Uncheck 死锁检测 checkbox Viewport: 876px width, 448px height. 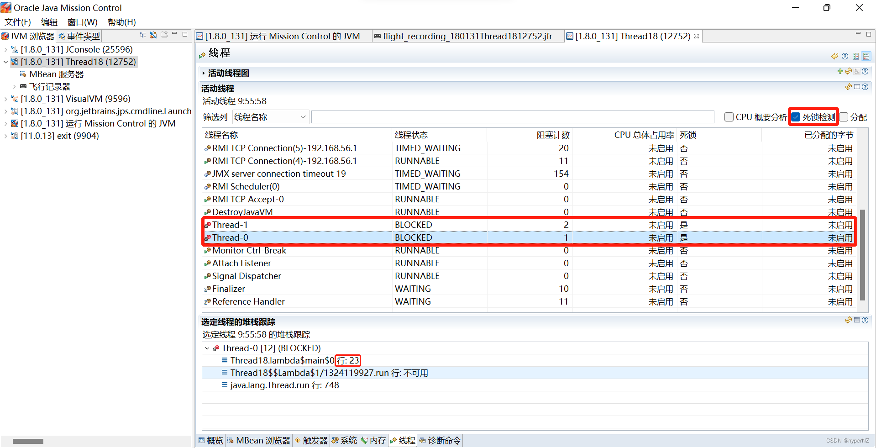796,117
